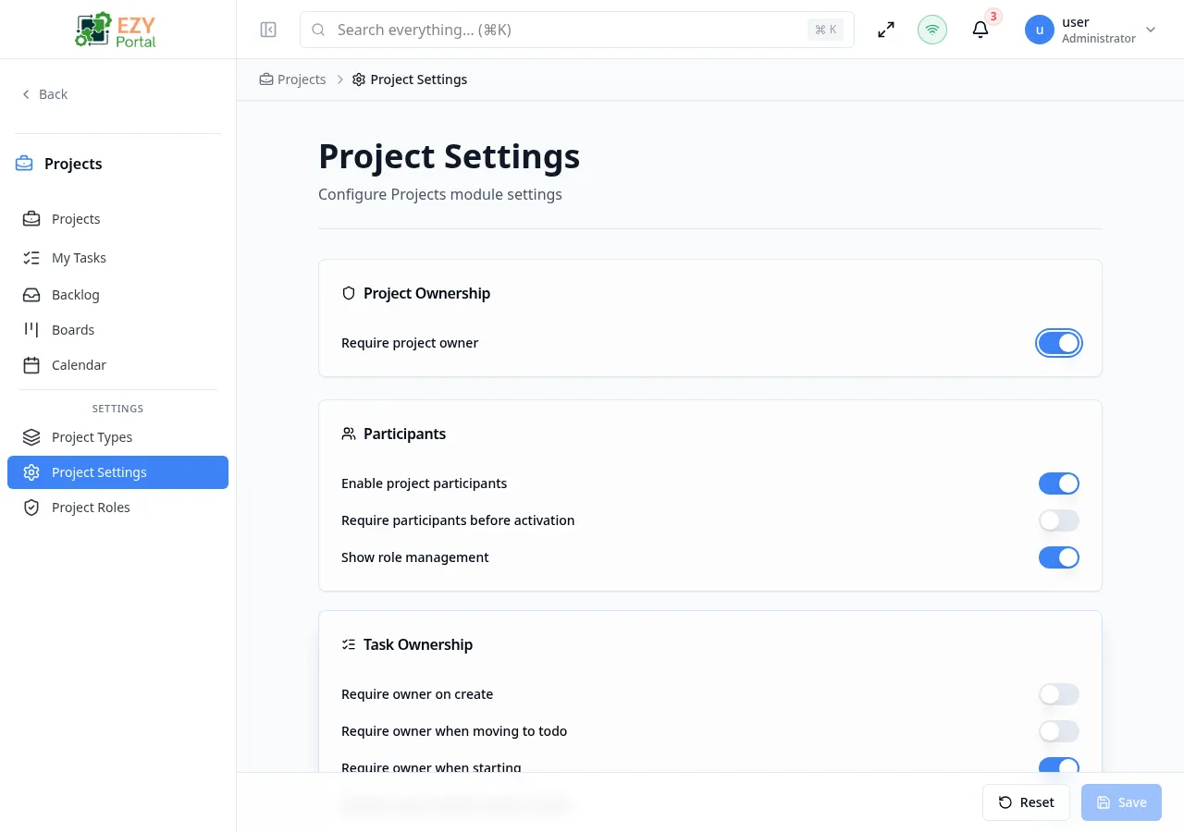Turn off Show role management switch
1184x832 pixels.
(x=1059, y=557)
